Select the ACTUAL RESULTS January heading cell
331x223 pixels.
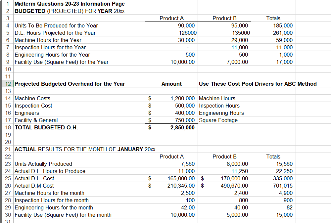click(85, 149)
